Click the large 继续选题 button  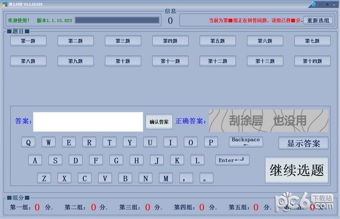[x=296, y=170]
